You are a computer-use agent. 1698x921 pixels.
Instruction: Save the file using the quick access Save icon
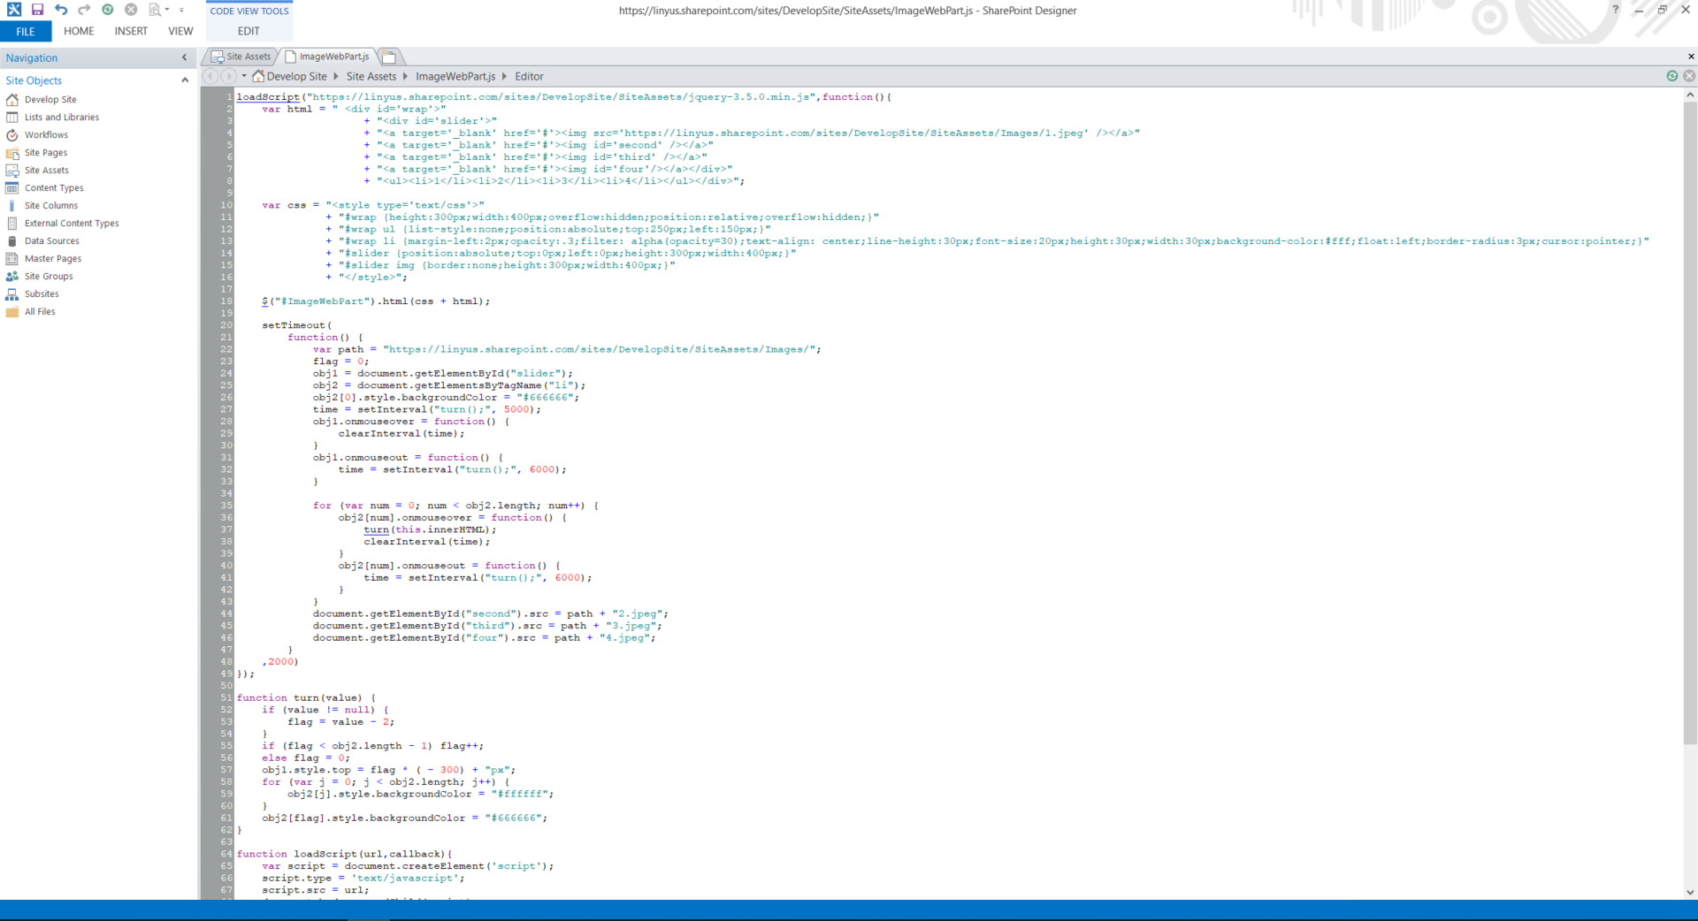click(37, 10)
